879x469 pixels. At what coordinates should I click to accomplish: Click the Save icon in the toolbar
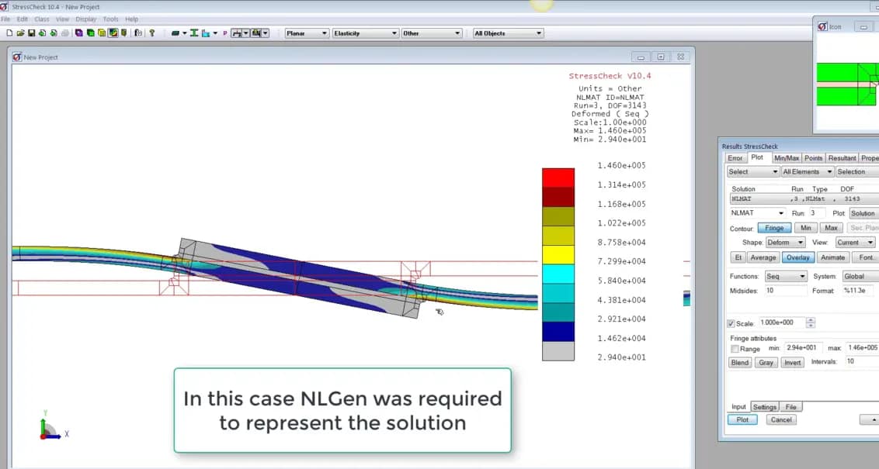coord(33,33)
